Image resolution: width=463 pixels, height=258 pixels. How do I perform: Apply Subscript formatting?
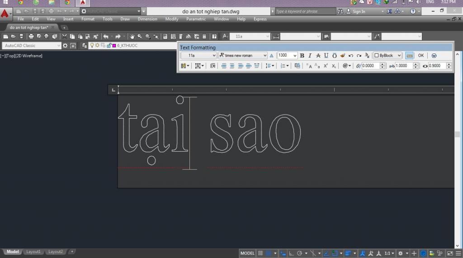tap(333, 66)
